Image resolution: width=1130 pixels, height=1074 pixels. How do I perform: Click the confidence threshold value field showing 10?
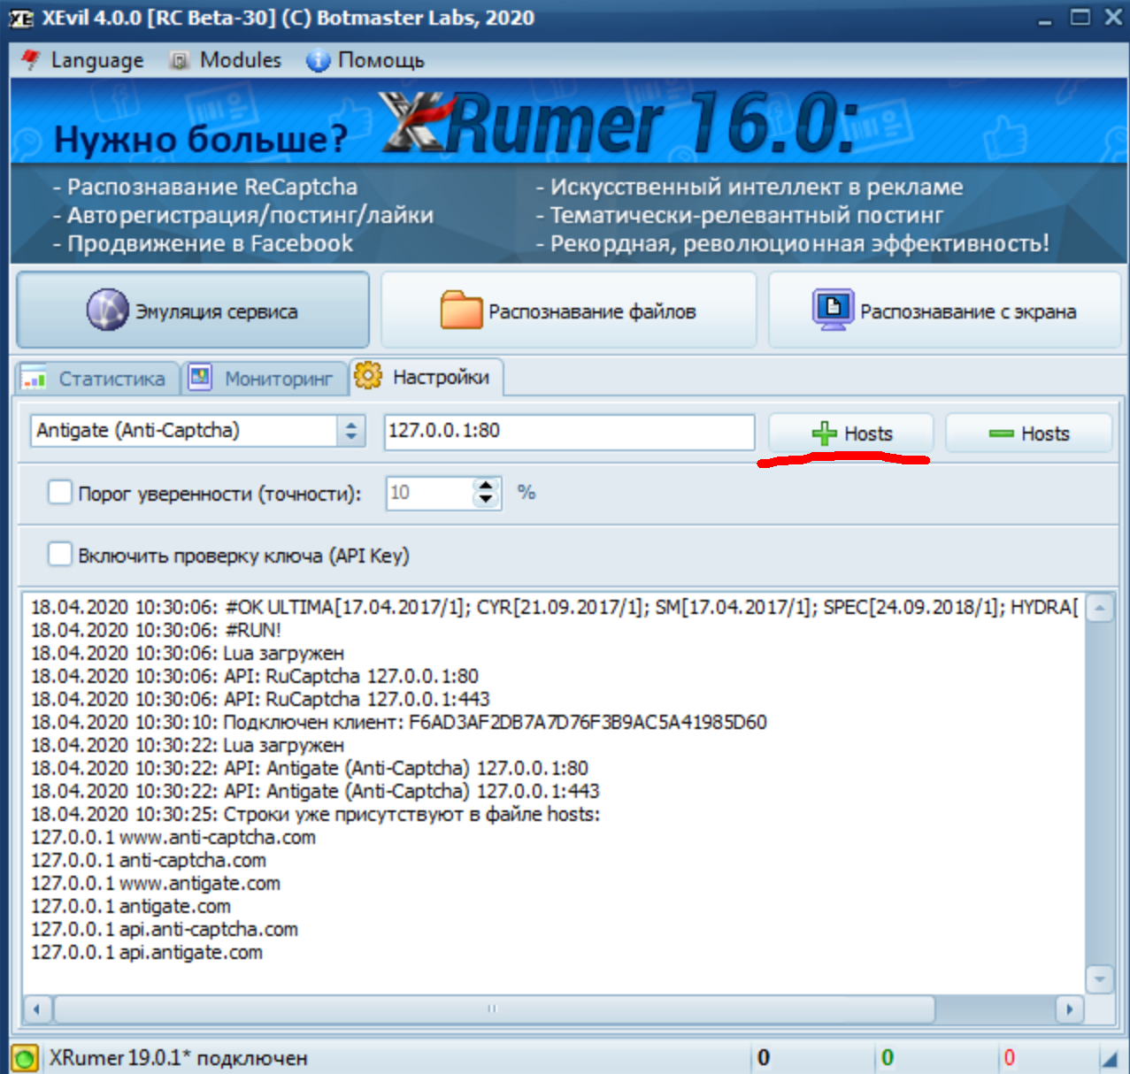point(429,493)
